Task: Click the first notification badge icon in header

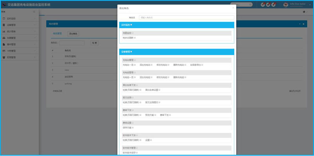Action: (263, 5)
